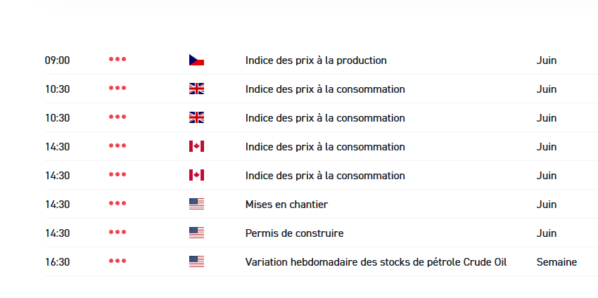Open the Permis de construire event
This screenshot has height=298, width=598.
point(294,233)
